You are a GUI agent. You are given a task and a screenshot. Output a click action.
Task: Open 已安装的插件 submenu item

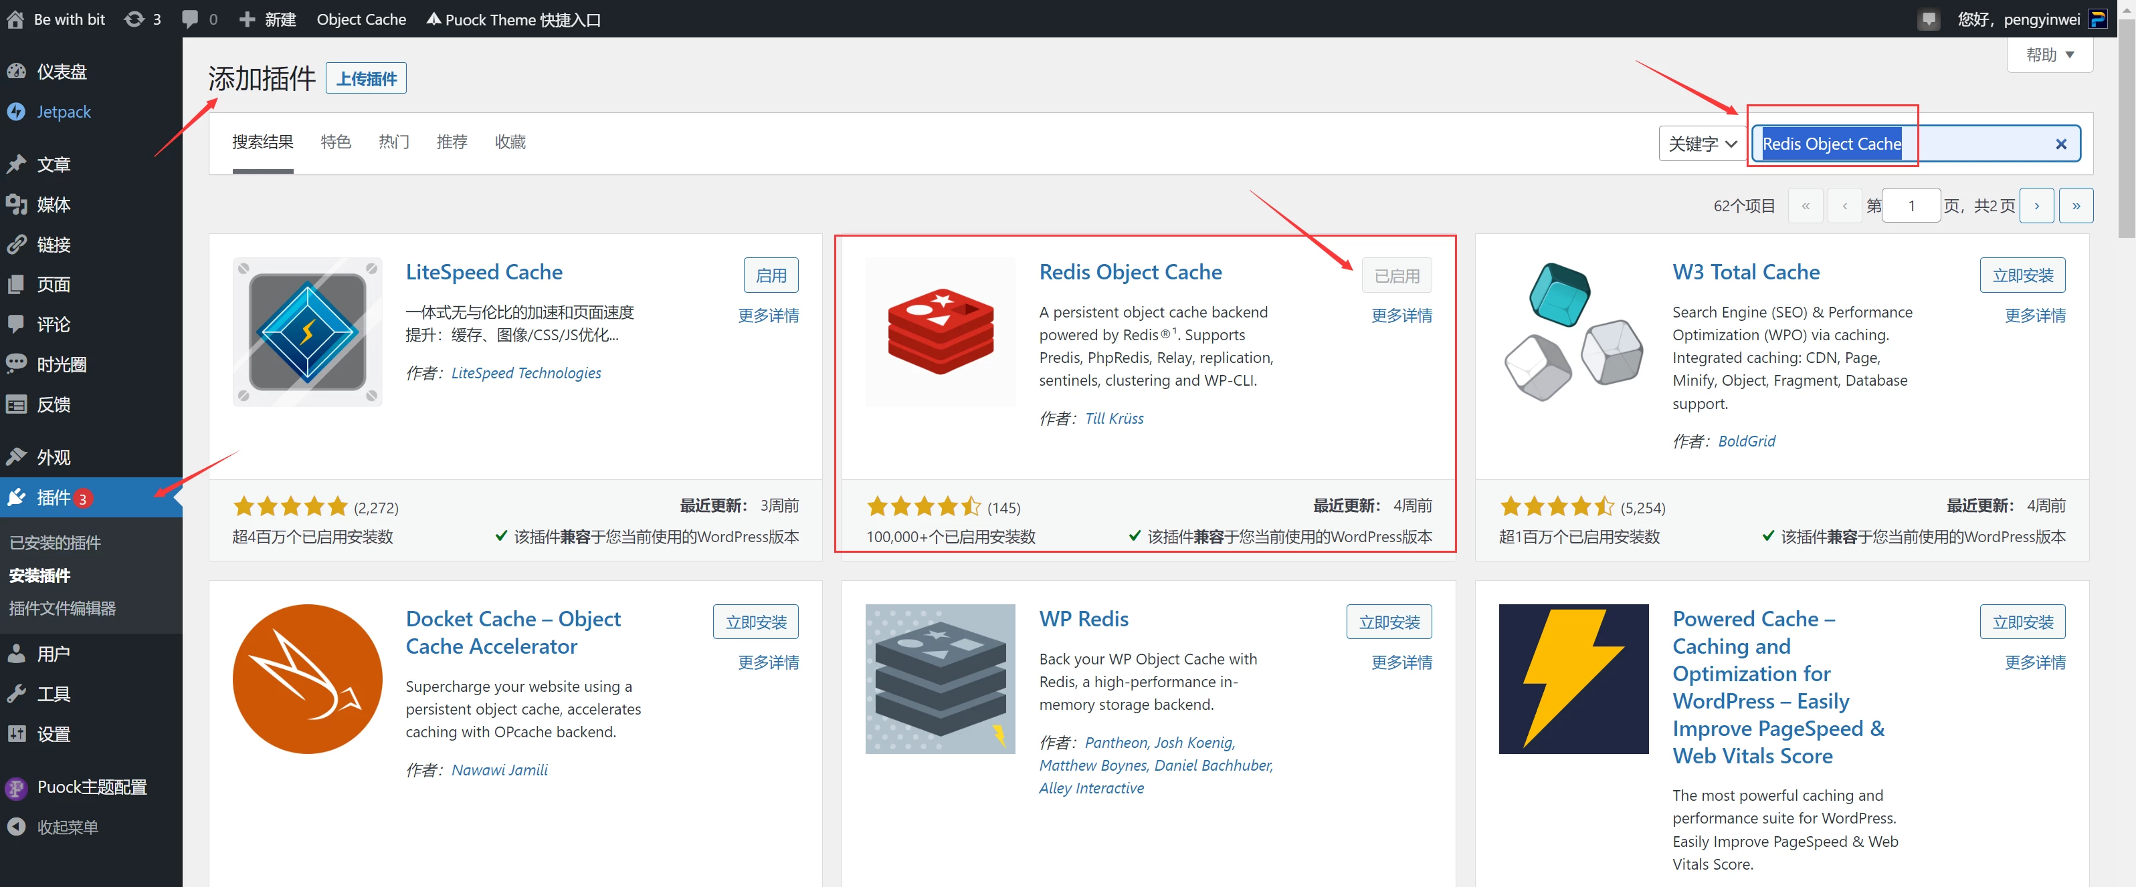click(x=55, y=543)
